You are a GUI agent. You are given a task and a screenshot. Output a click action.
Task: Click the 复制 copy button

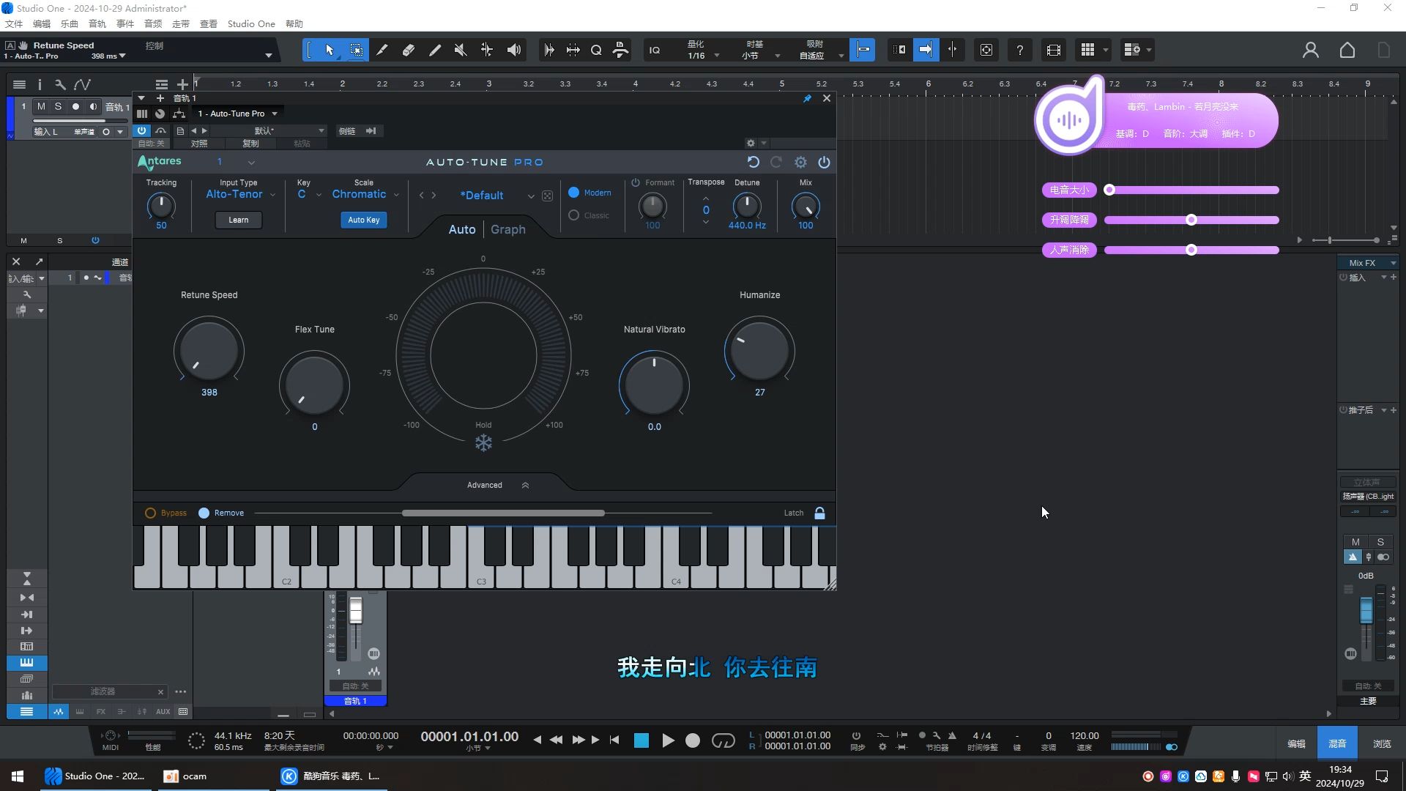click(x=250, y=144)
